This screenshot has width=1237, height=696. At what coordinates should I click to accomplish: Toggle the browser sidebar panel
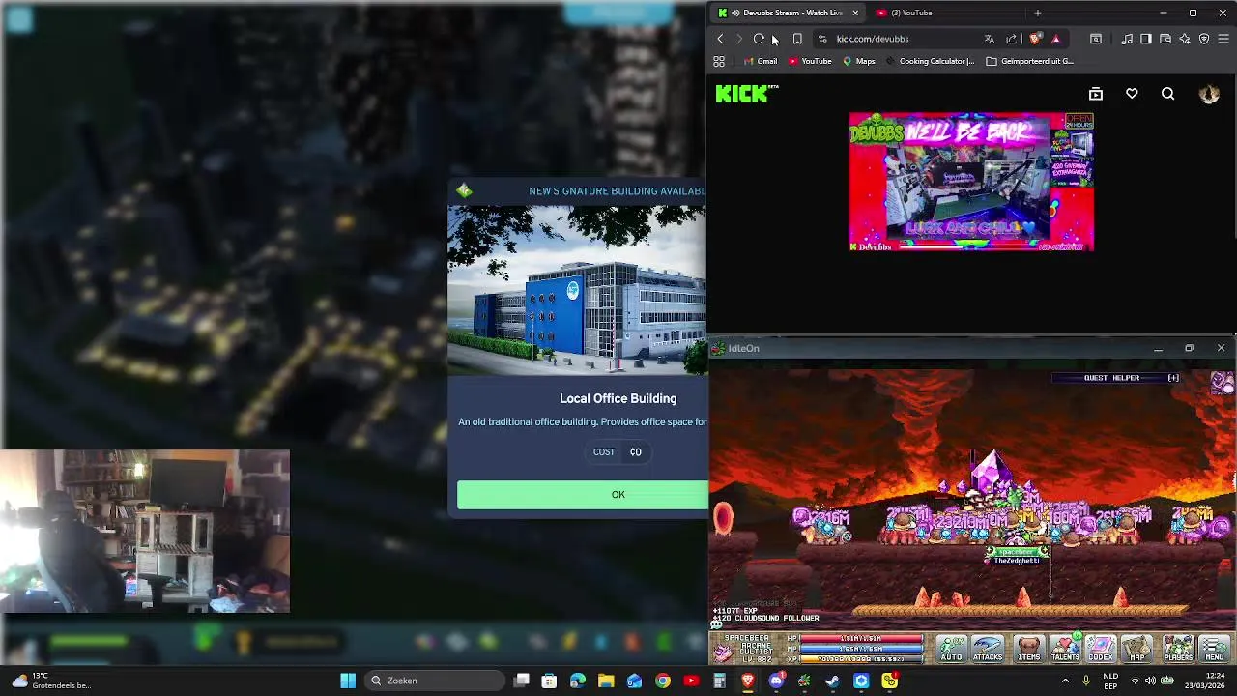[1146, 39]
